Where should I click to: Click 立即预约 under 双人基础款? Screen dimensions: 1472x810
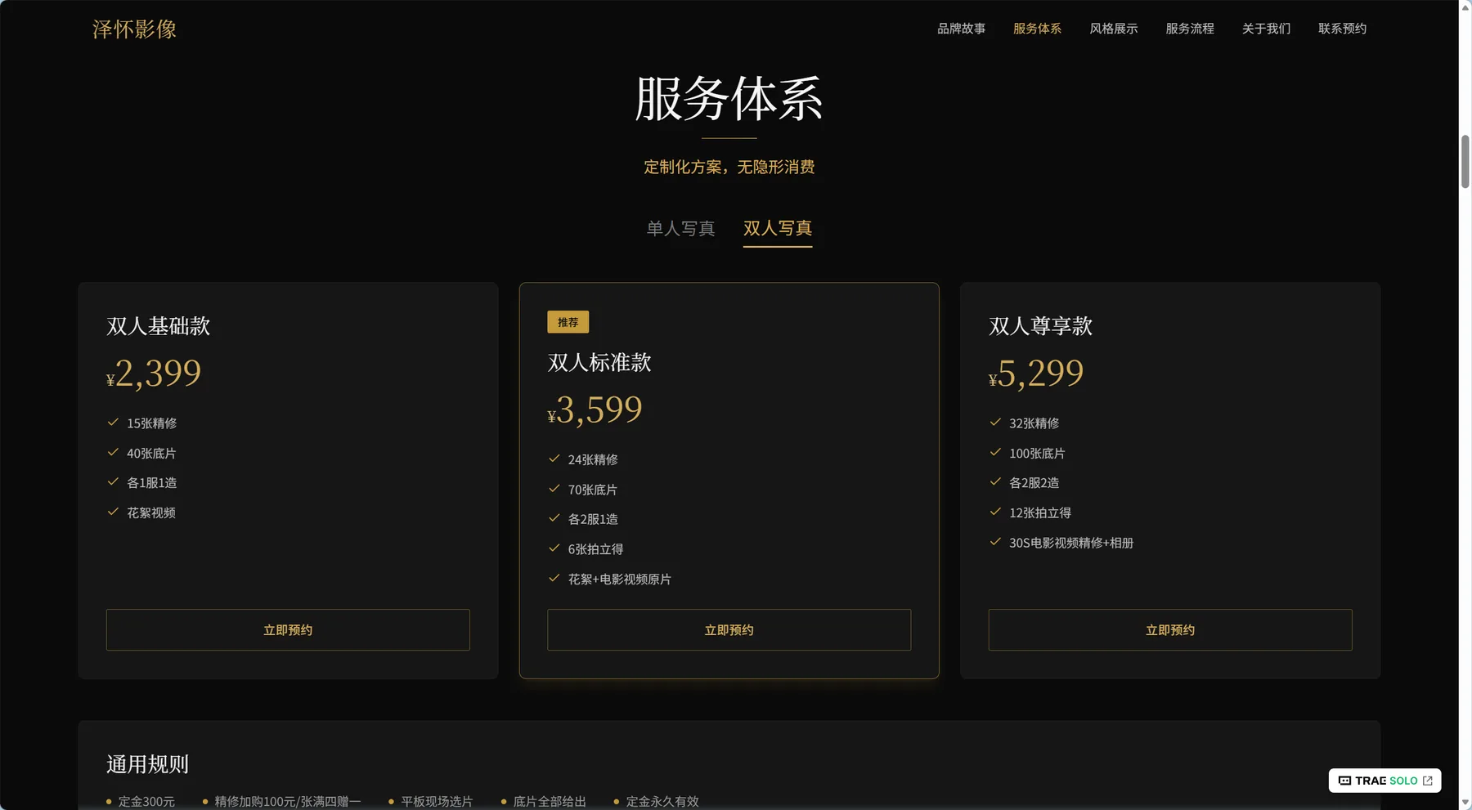coord(288,630)
